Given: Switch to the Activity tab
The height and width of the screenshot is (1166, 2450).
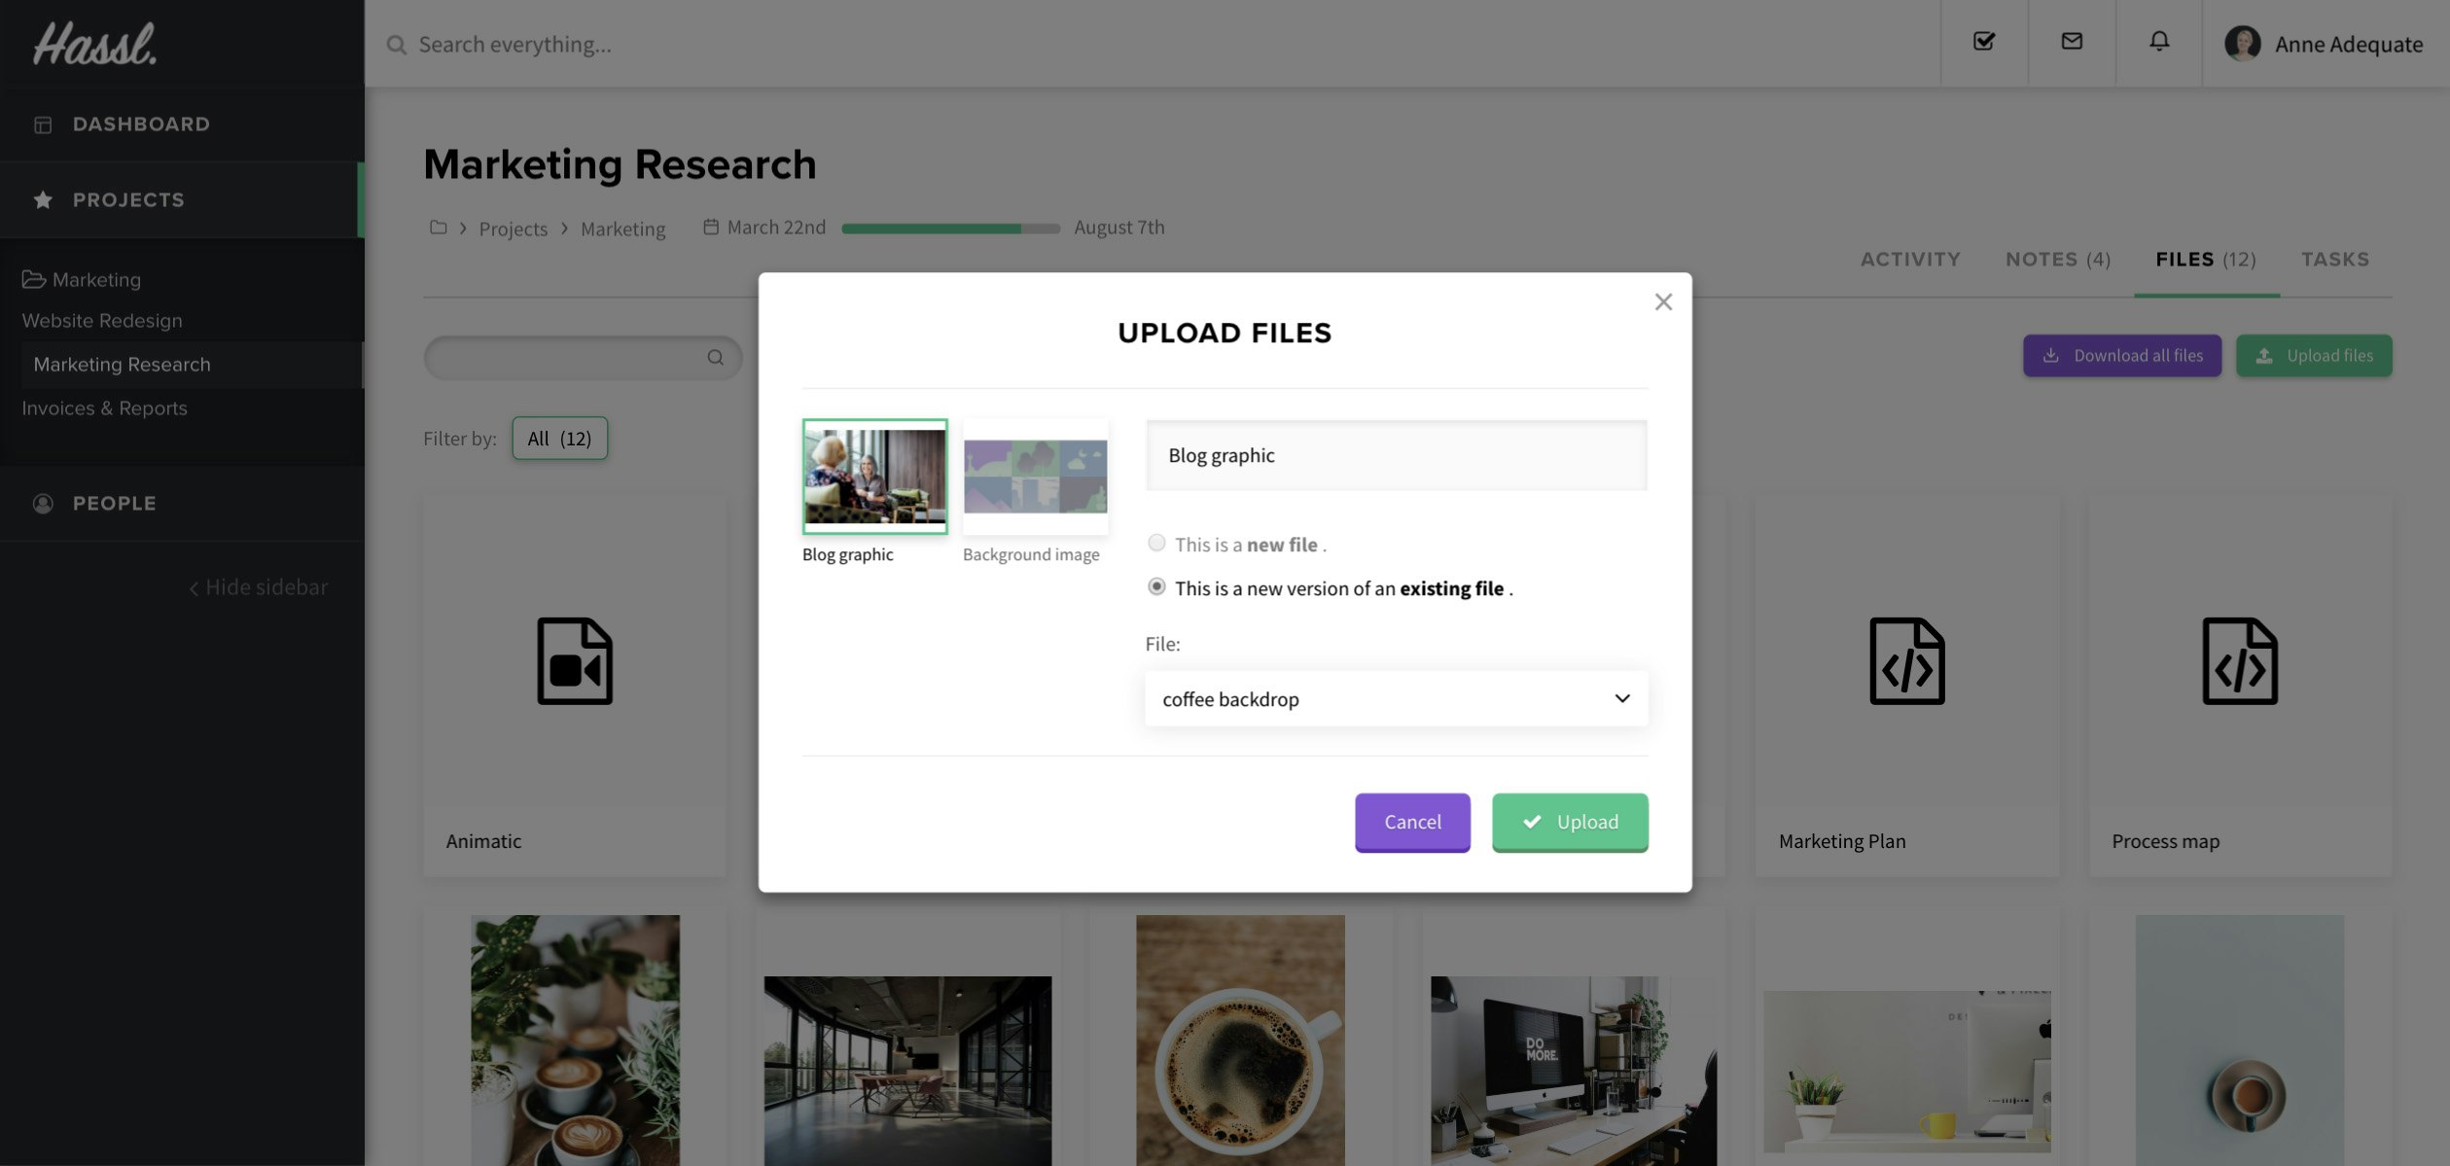Looking at the screenshot, I should [x=1909, y=260].
